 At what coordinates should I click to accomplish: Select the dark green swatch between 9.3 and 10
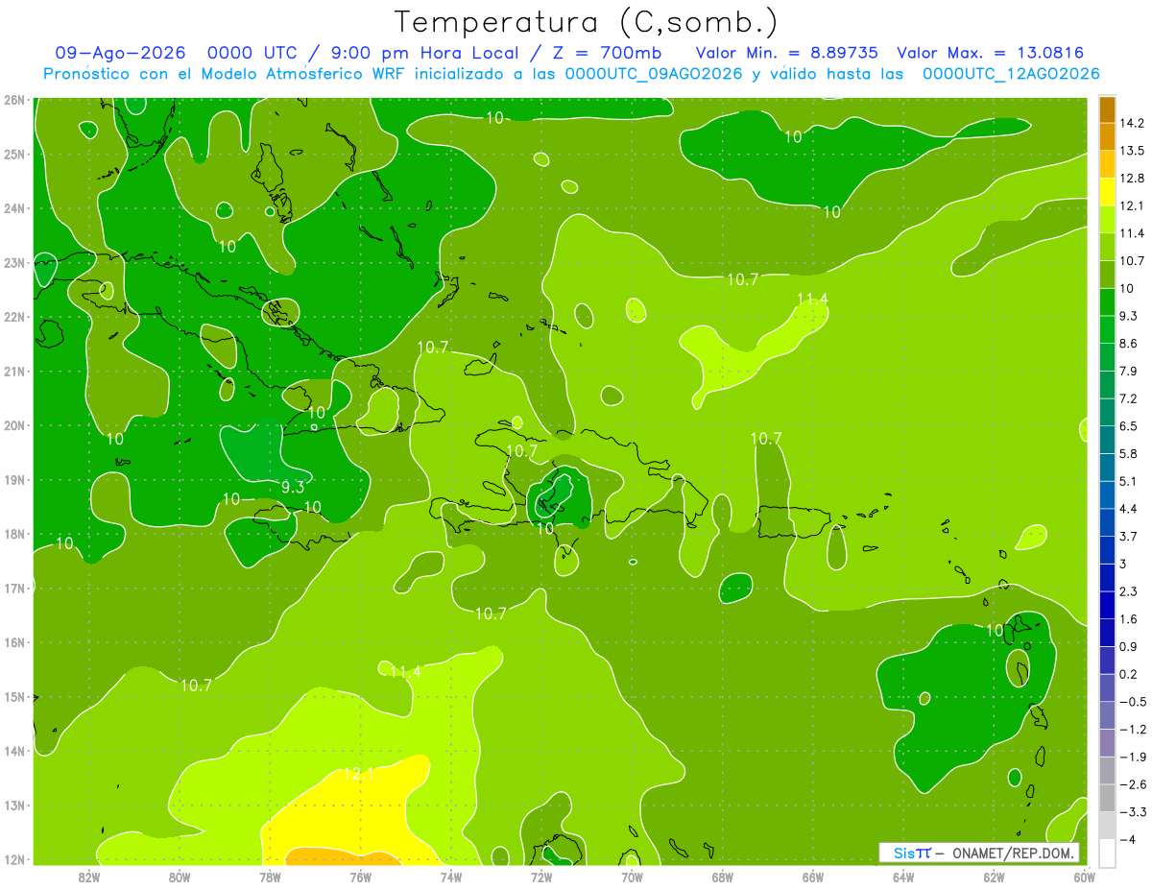1107,301
